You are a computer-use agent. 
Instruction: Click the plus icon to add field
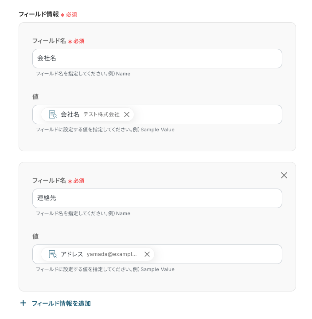click(x=23, y=303)
